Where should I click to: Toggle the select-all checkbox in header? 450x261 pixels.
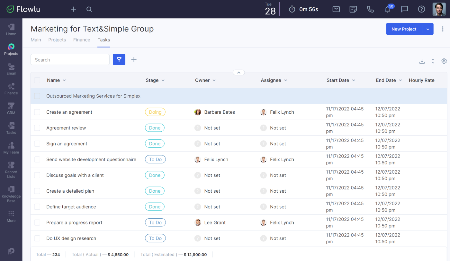point(37,80)
